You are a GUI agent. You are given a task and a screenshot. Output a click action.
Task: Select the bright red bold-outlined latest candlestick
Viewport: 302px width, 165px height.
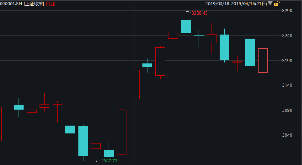point(263,61)
